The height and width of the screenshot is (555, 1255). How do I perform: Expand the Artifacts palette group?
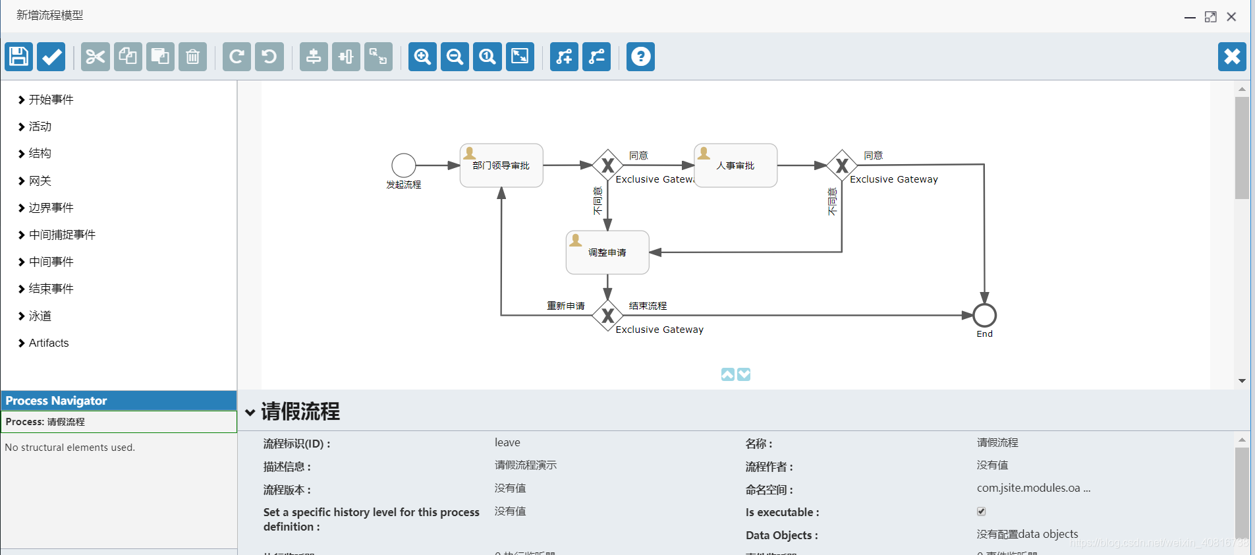[43, 343]
